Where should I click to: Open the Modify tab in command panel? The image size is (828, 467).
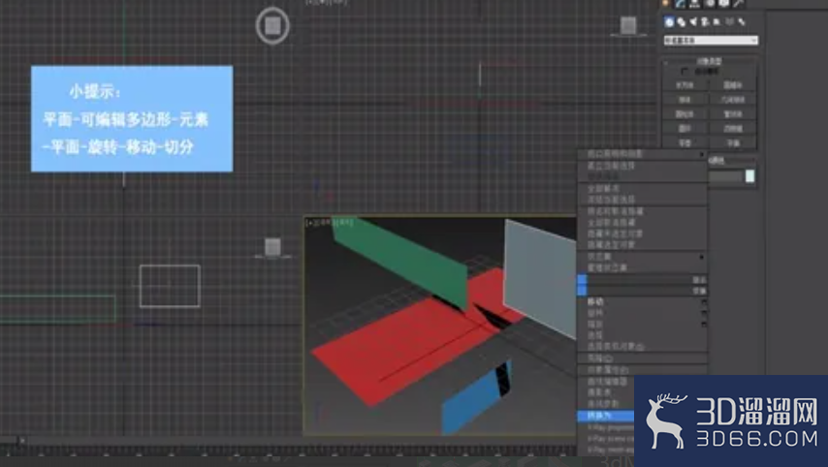coord(681,3)
